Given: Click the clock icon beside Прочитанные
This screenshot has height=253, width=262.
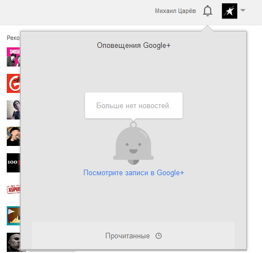Looking at the screenshot, I should [158, 236].
